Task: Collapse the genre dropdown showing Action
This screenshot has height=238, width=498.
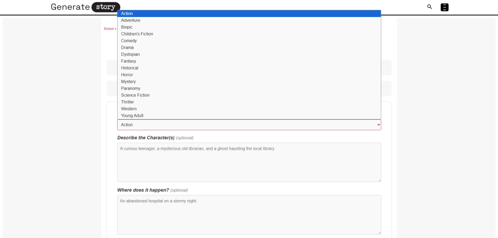Action: tap(249, 125)
